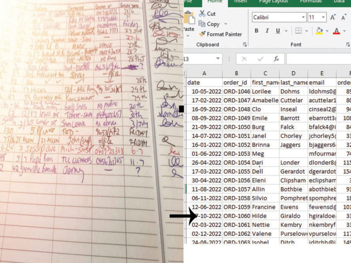Click the 'order_id' header cell
This screenshot has width=351, height=263.
[x=236, y=82]
